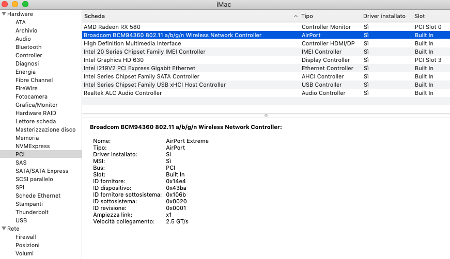450x259 pixels.
Task: Select Stampanti sidebar item
Action: (x=29, y=204)
